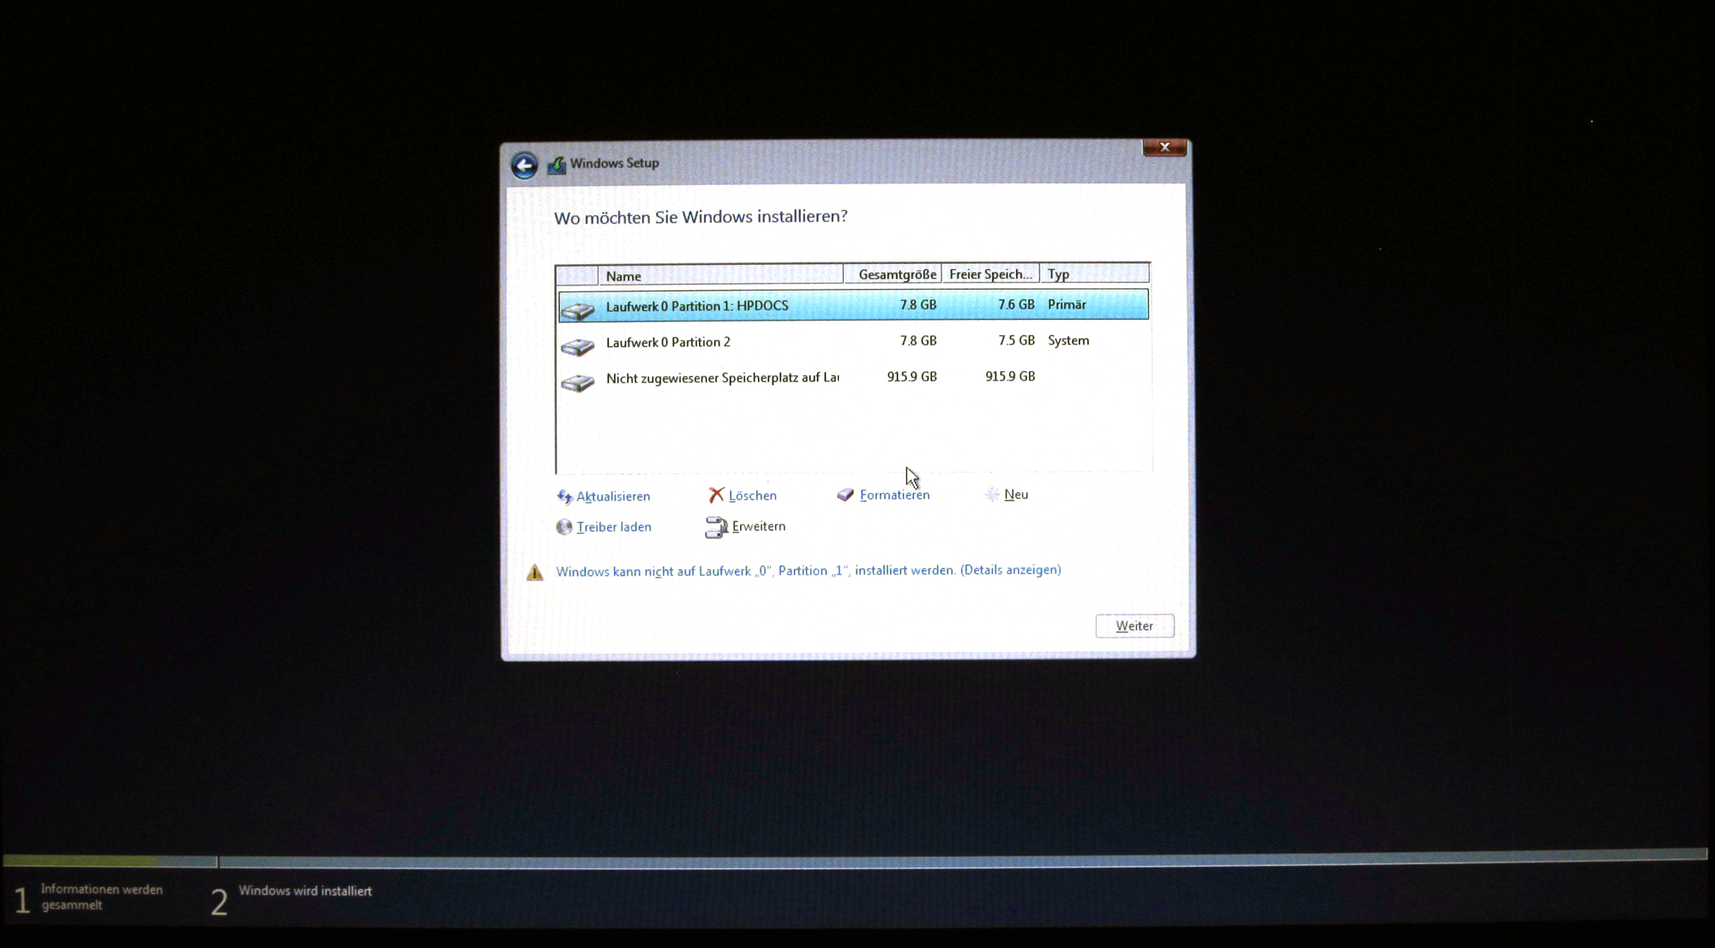Click the Primär type cell
Image resolution: width=1715 pixels, height=948 pixels.
click(1067, 304)
